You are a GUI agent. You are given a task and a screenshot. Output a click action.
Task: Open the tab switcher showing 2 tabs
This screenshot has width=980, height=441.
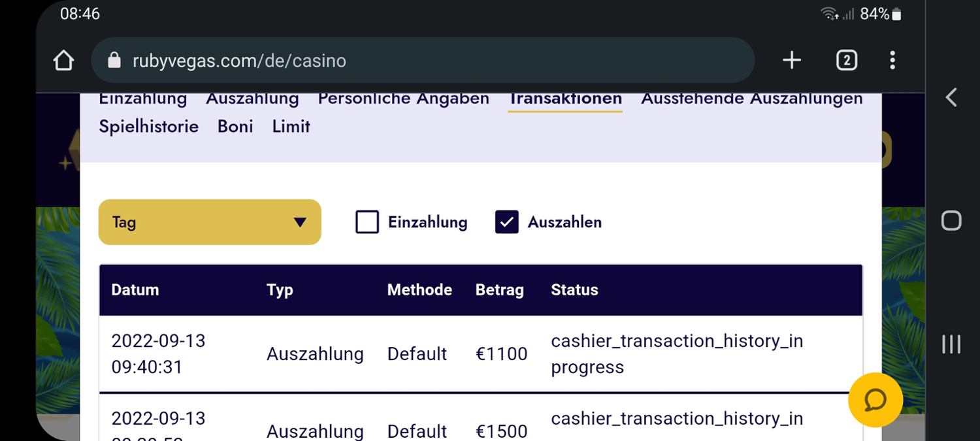[846, 61]
